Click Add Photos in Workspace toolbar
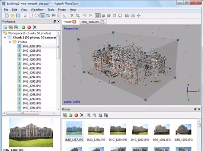 tap(11, 27)
